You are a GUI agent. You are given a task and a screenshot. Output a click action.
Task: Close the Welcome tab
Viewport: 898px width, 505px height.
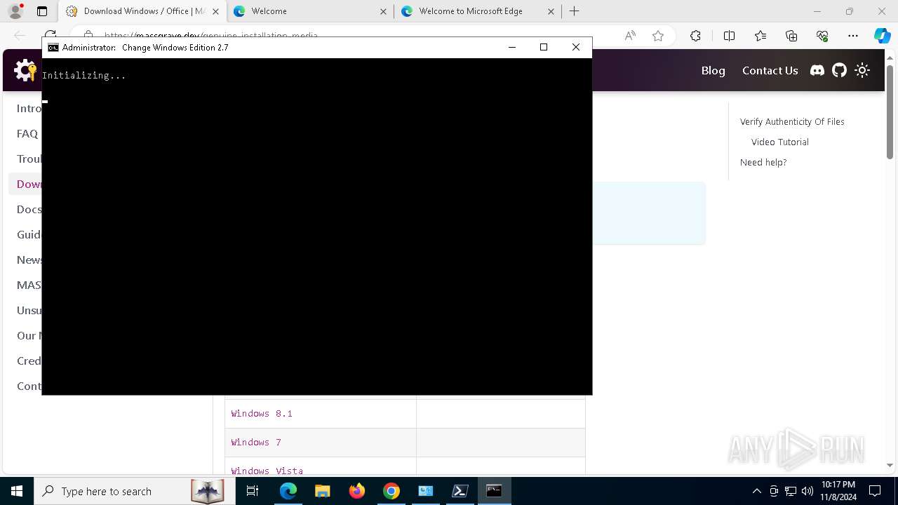click(x=383, y=11)
